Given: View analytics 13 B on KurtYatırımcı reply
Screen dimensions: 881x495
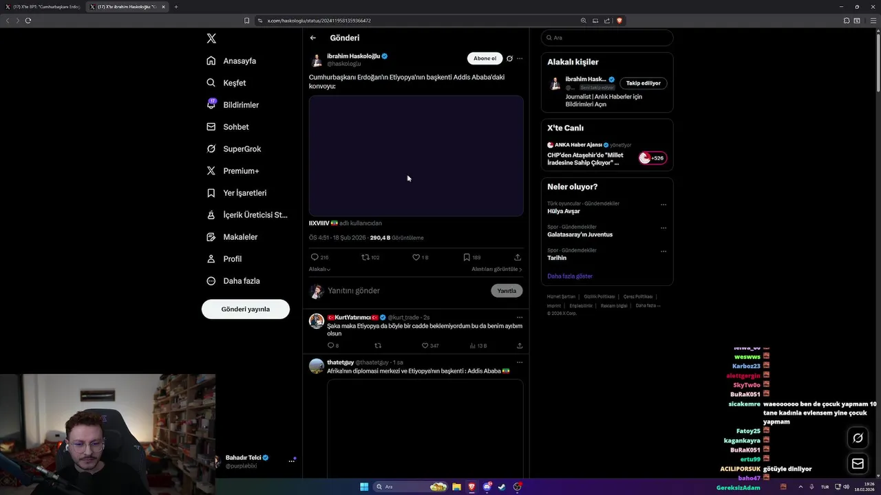Looking at the screenshot, I should click(x=478, y=346).
